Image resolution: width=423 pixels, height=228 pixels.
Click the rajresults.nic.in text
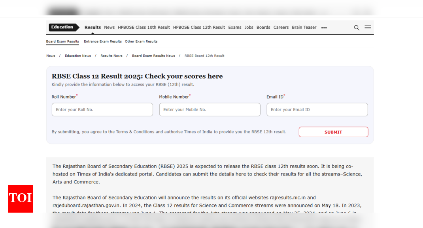[x=287, y=198]
